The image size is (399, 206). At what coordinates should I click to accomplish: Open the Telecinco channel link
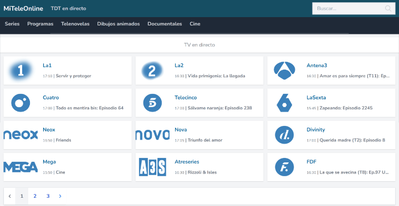point(186,98)
